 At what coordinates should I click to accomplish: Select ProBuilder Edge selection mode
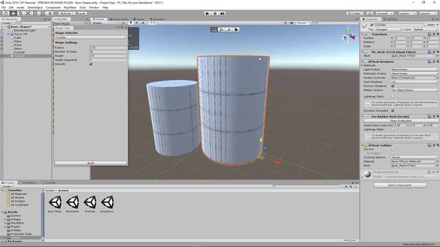(x=229, y=30)
